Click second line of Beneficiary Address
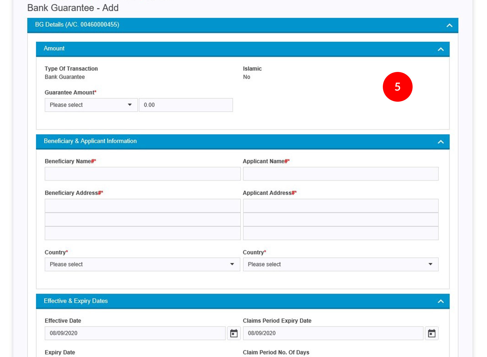This screenshot has height=357, width=487. (x=142, y=219)
